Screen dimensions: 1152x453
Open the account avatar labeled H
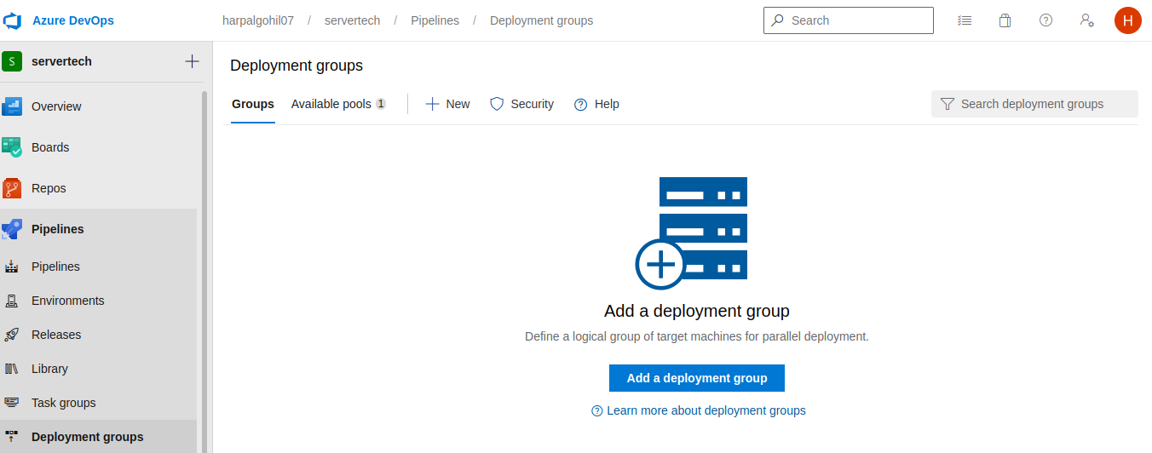[1127, 20]
